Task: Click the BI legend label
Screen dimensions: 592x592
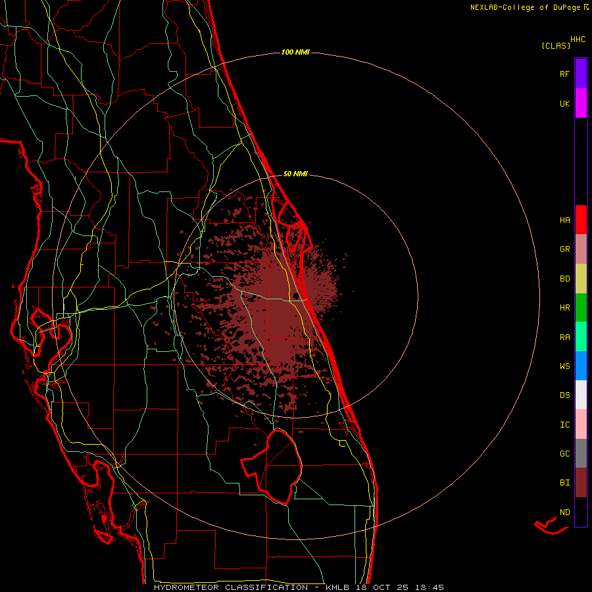Action: click(x=564, y=483)
